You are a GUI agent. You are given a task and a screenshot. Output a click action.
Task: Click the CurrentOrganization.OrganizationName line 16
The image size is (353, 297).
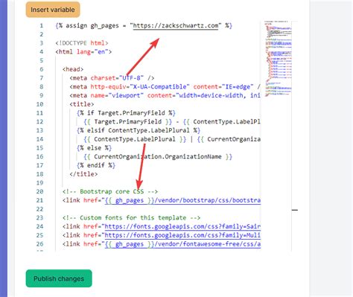tap(158, 156)
